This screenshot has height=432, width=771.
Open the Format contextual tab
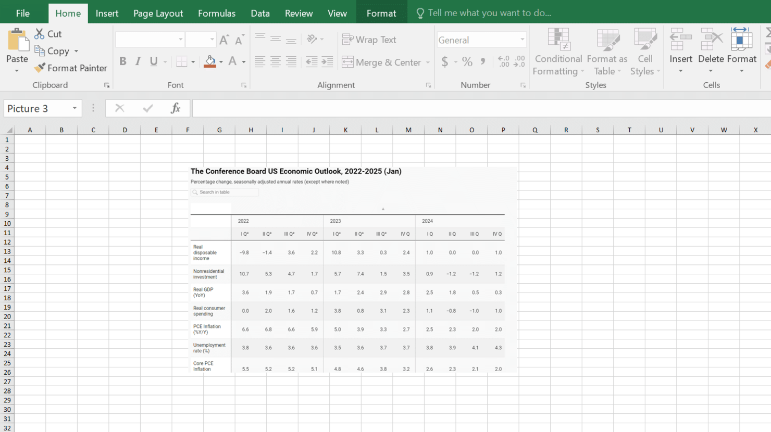click(381, 13)
